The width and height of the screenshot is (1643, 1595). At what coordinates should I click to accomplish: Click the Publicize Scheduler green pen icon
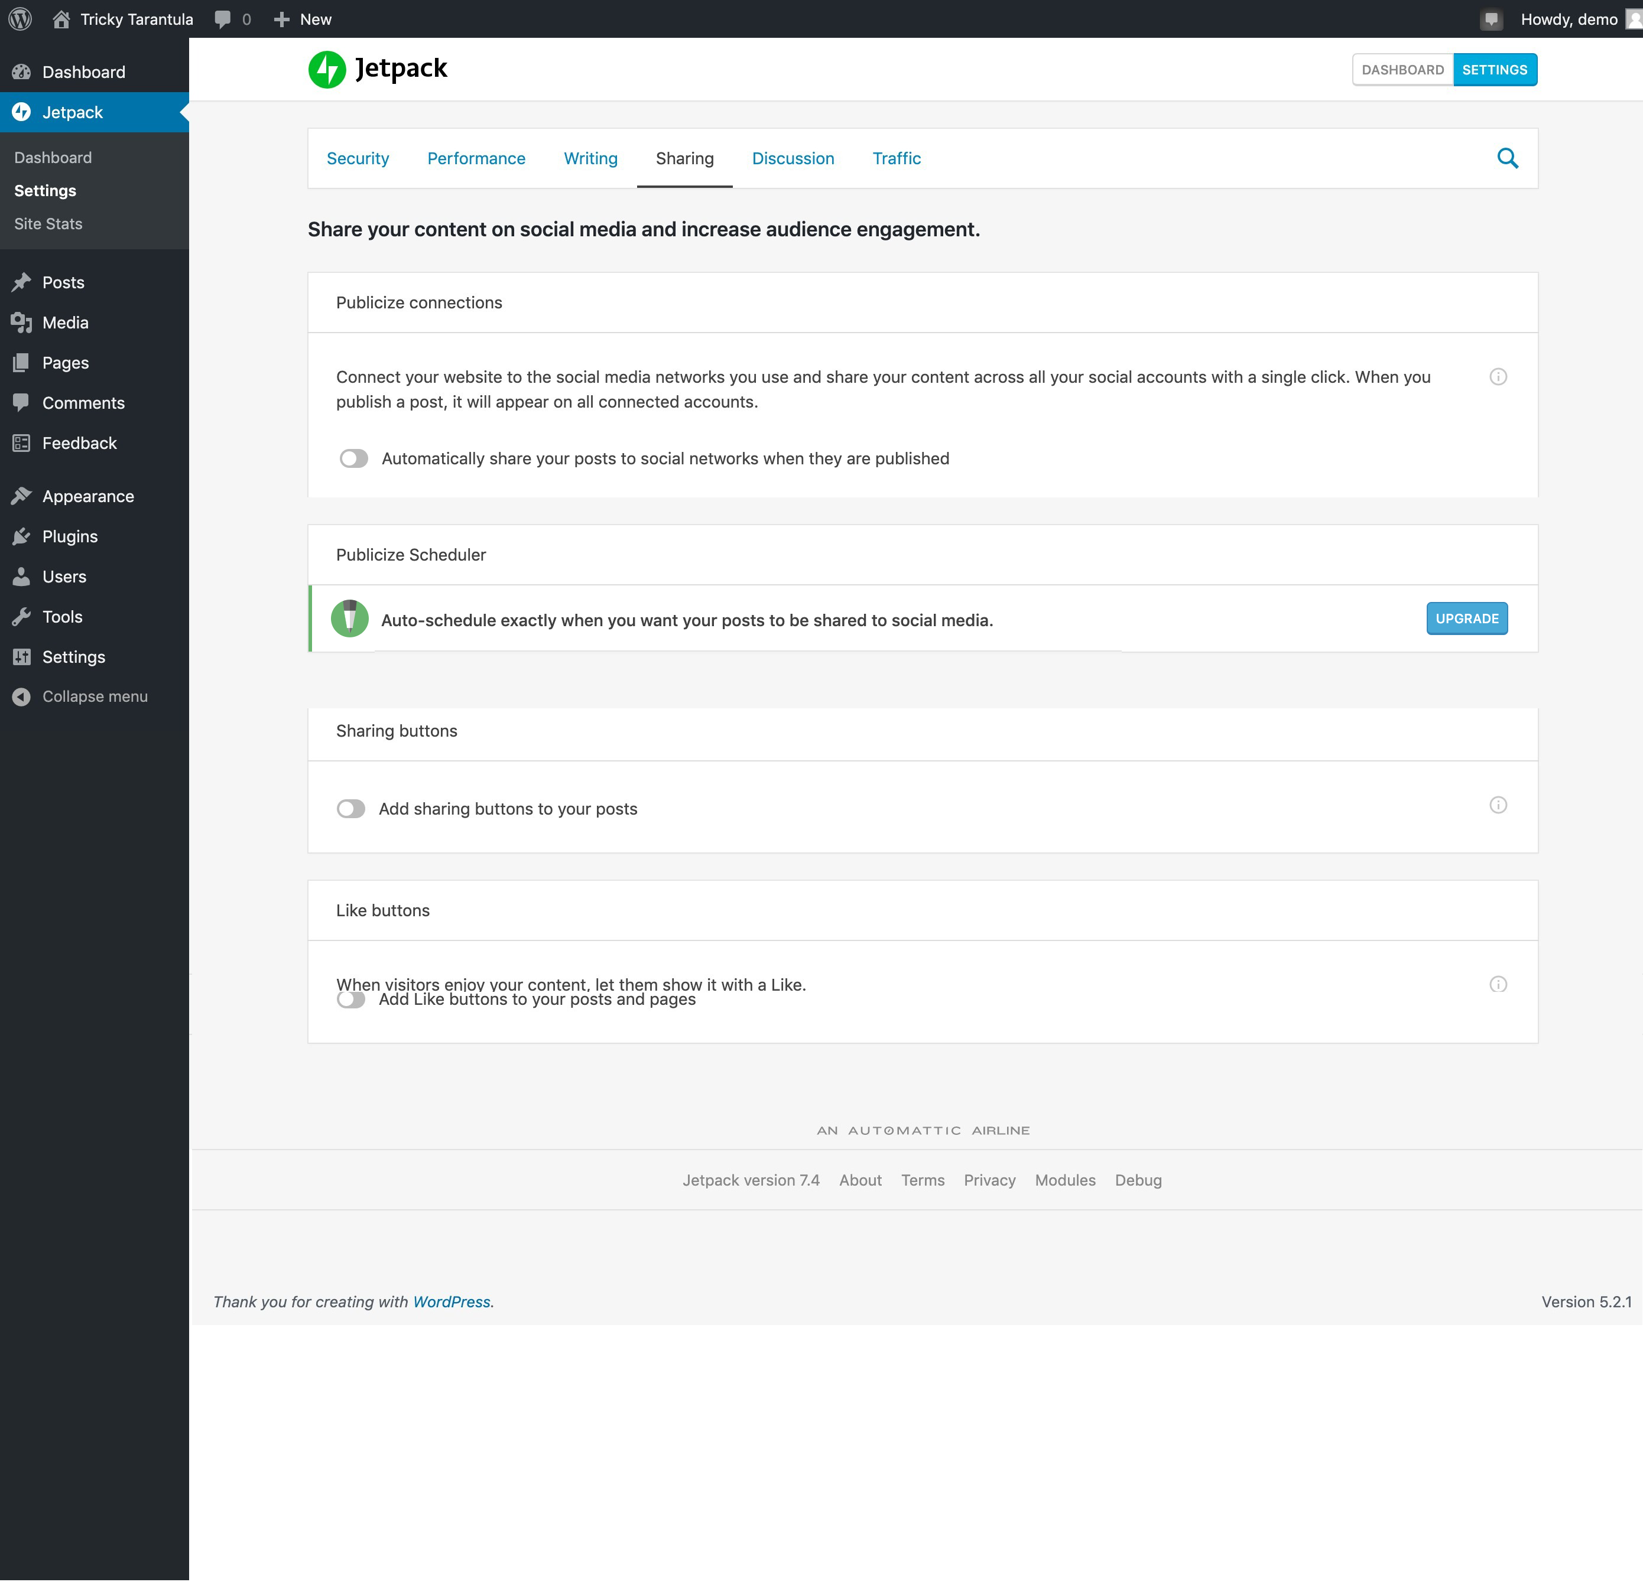coord(349,619)
